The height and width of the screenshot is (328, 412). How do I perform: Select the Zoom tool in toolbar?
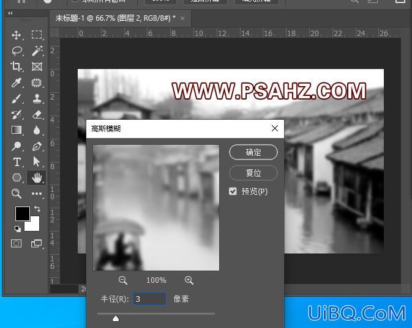[x=17, y=194]
